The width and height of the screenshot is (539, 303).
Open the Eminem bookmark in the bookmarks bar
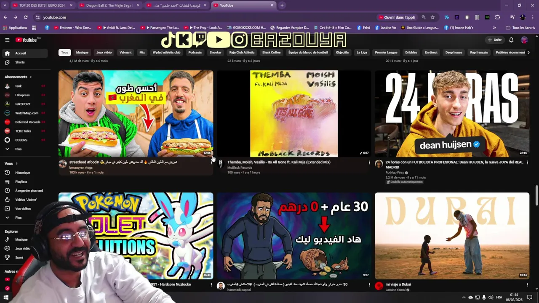pos(72,28)
